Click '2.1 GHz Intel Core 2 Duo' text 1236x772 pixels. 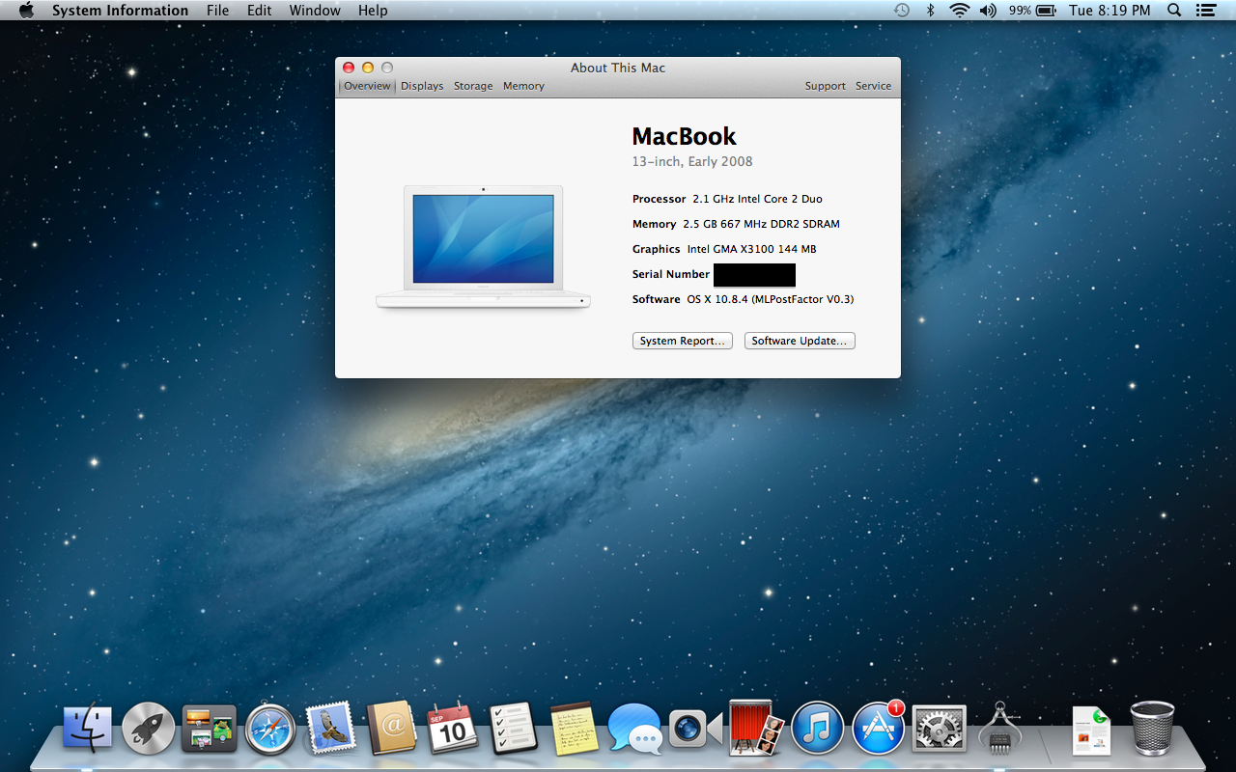pos(757,199)
